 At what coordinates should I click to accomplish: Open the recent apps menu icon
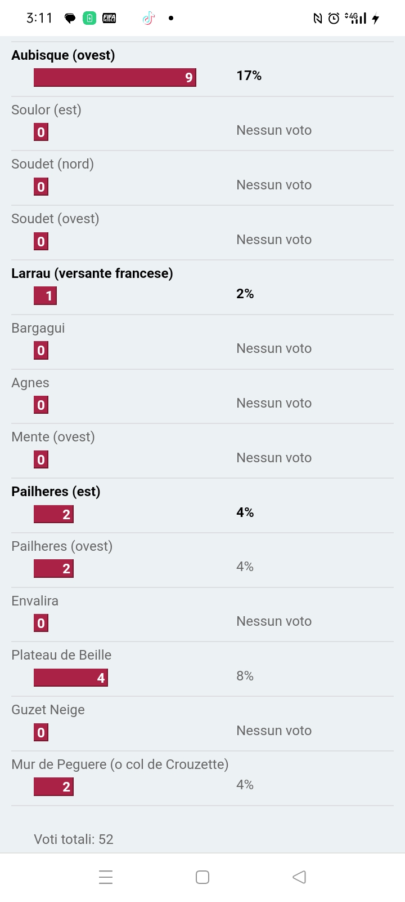point(106,877)
